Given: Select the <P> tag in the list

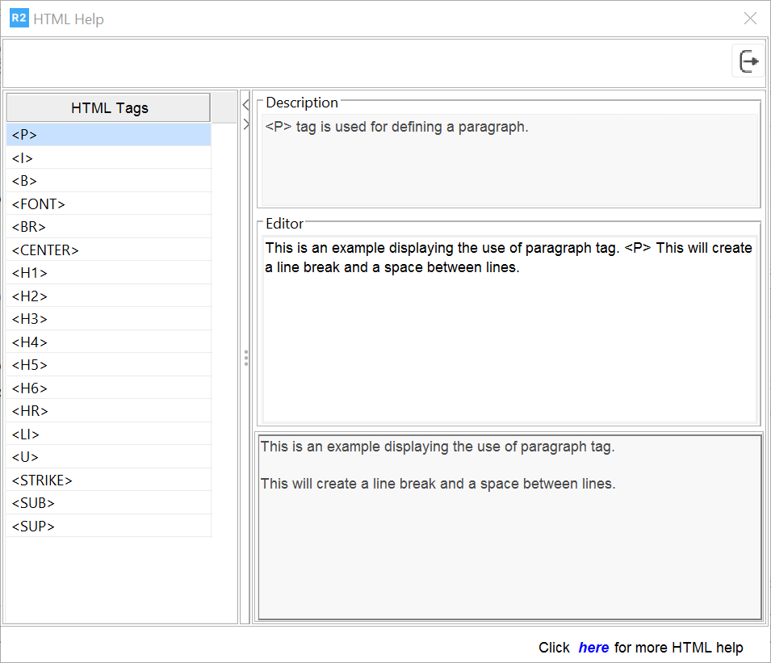Looking at the screenshot, I should [x=108, y=135].
